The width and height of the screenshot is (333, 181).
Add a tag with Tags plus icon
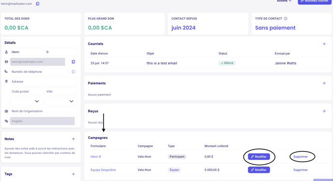coord(73,174)
